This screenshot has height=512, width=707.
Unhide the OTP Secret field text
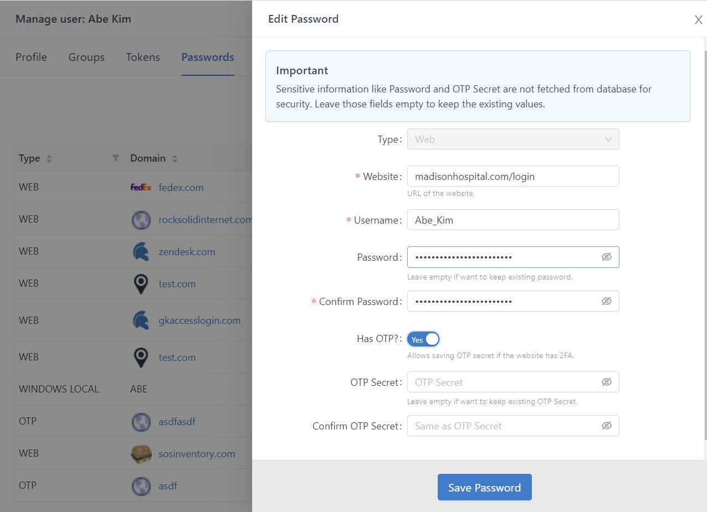pyautogui.click(x=606, y=382)
